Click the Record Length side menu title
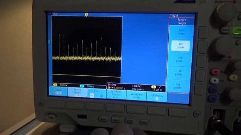 182,21
